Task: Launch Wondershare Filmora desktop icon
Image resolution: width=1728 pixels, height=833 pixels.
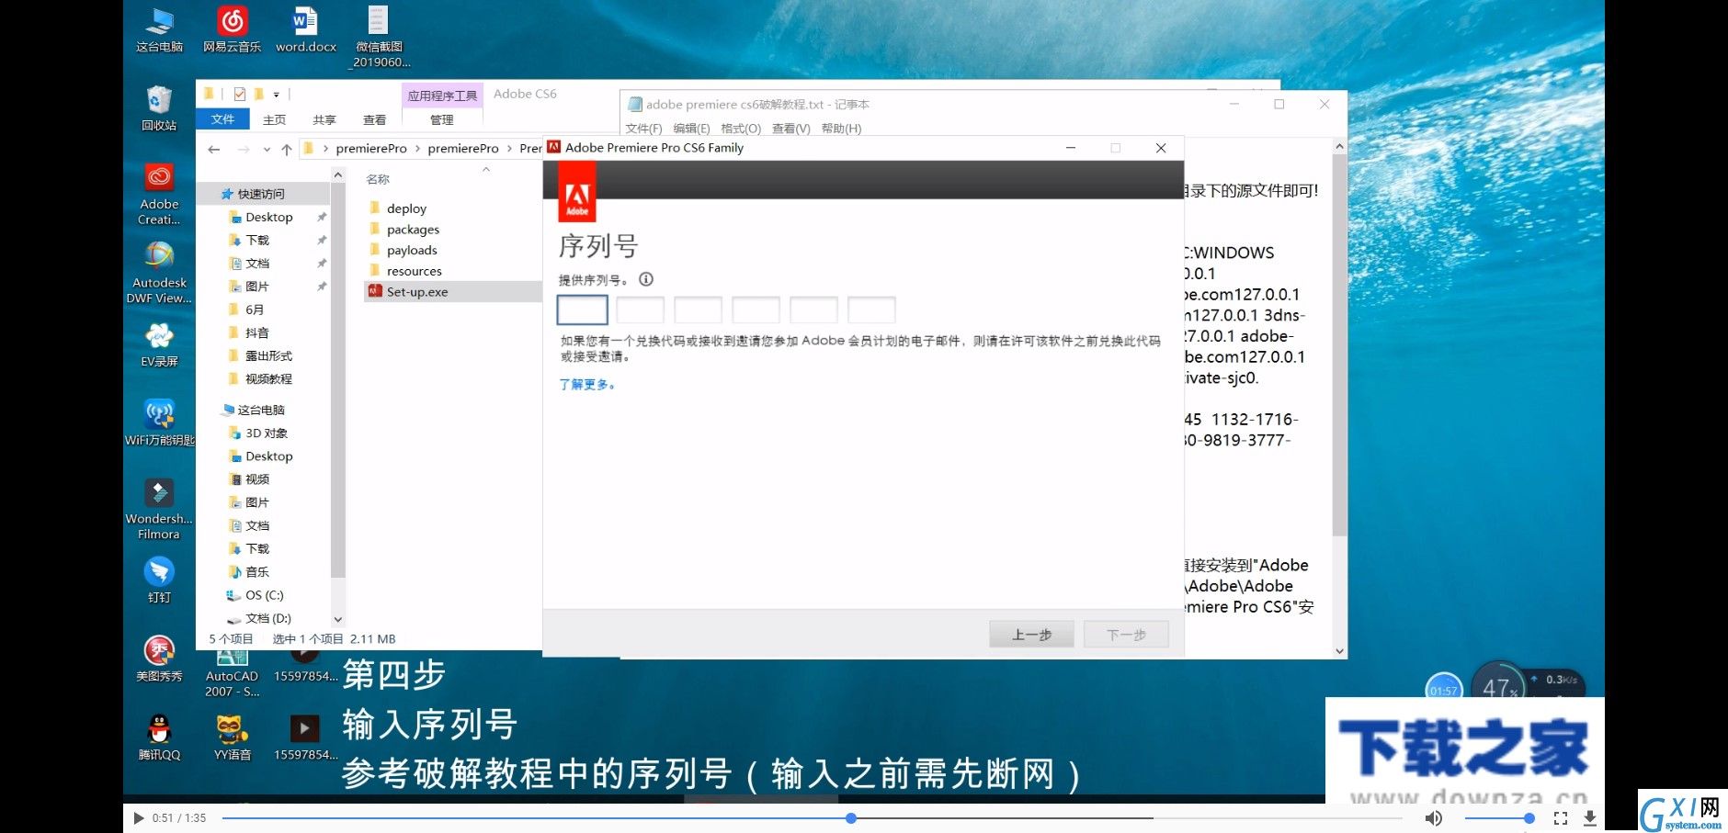Action: (x=159, y=509)
